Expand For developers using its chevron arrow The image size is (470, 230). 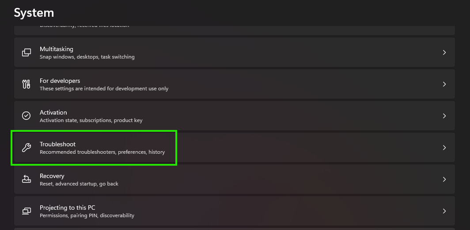[x=444, y=84]
